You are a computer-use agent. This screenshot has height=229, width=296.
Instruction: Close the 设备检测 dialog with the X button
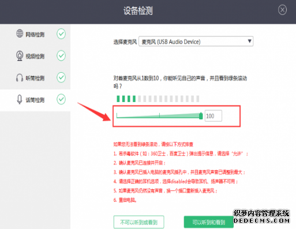point(282,10)
